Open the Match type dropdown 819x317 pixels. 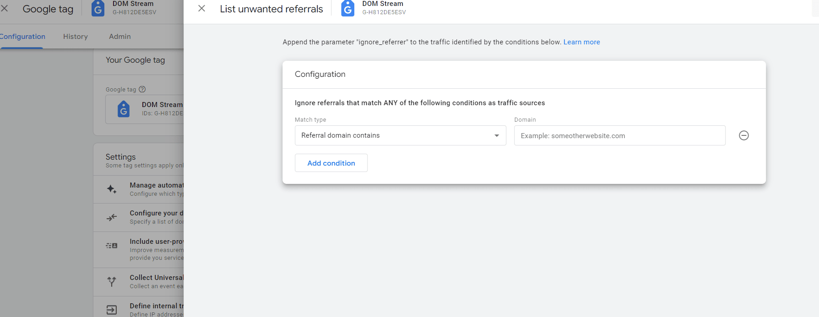click(x=400, y=135)
